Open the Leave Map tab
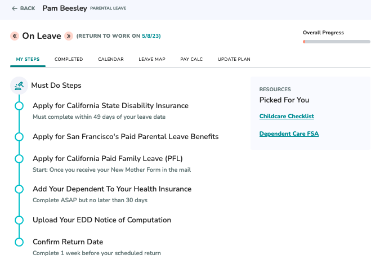This screenshot has width=371, height=259. tap(152, 59)
